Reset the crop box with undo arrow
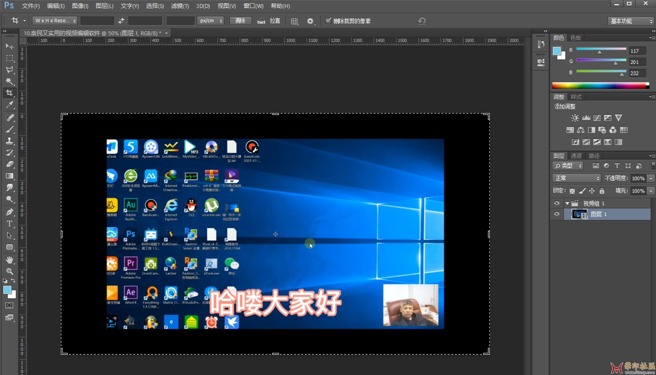 coord(422,21)
